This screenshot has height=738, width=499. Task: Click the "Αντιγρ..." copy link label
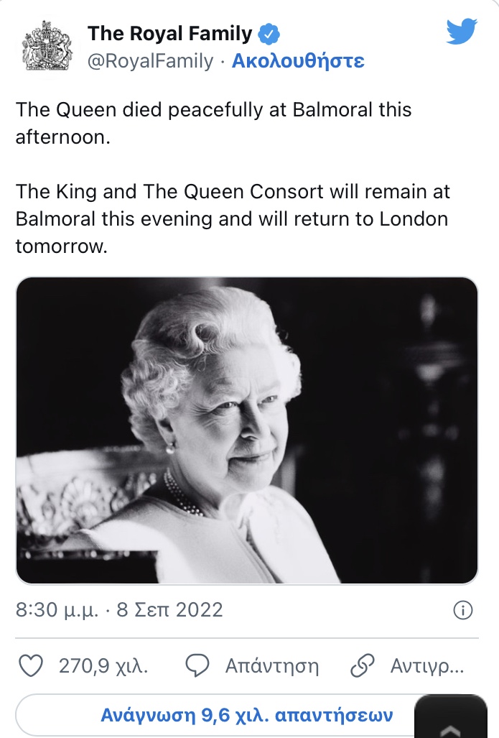coord(426,666)
